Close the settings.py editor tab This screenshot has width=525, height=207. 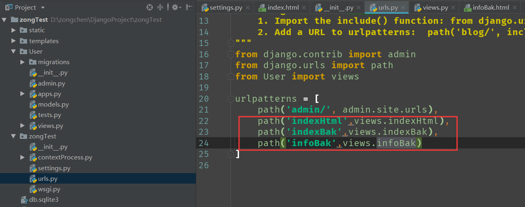click(x=248, y=8)
